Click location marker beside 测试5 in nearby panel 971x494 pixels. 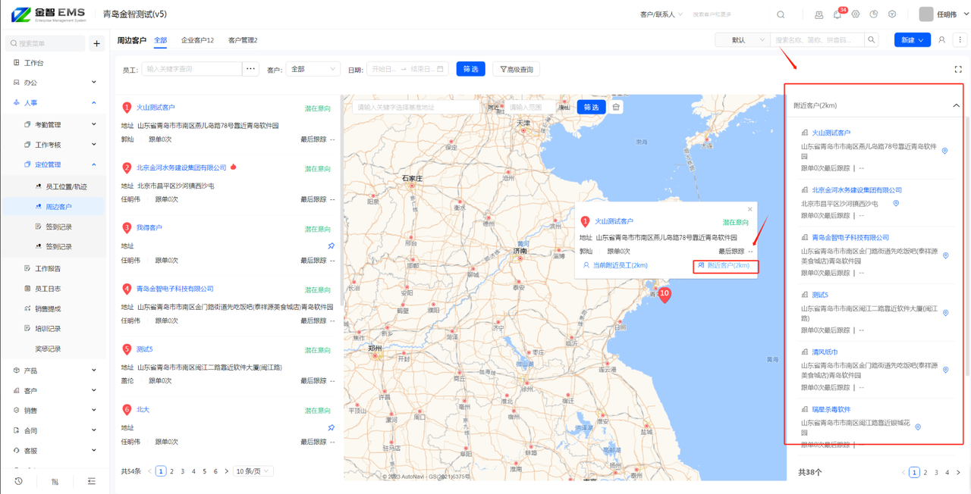pyautogui.click(x=945, y=313)
